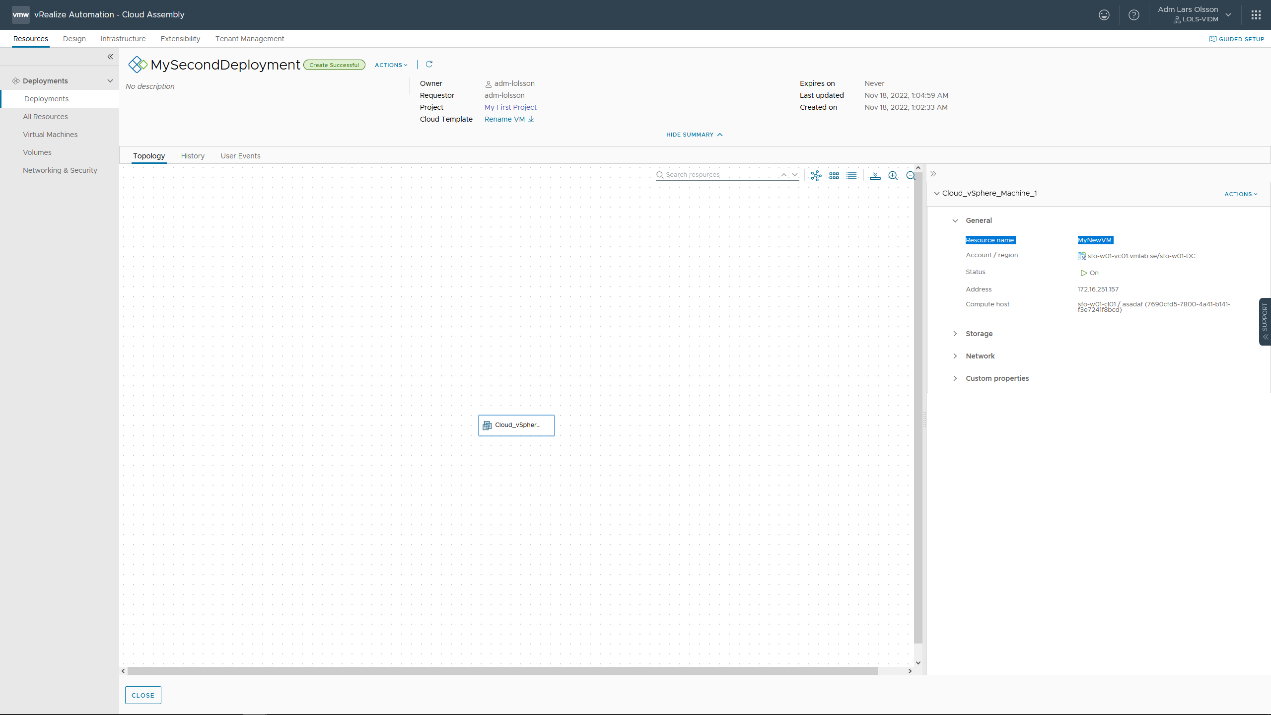Click the feedback smiley icon
Image resolution: width=1271 pixels, height=715 pixels.
(x=1104, y=15)
